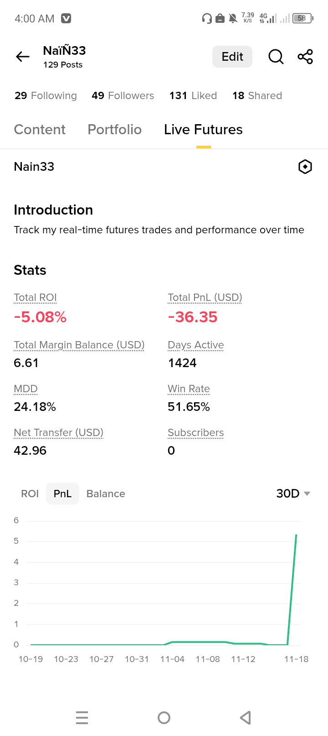Tap the Edit profile button
The width and height of the screenshot is (328, 736).
pyautogui.click(x=232, y=57)
